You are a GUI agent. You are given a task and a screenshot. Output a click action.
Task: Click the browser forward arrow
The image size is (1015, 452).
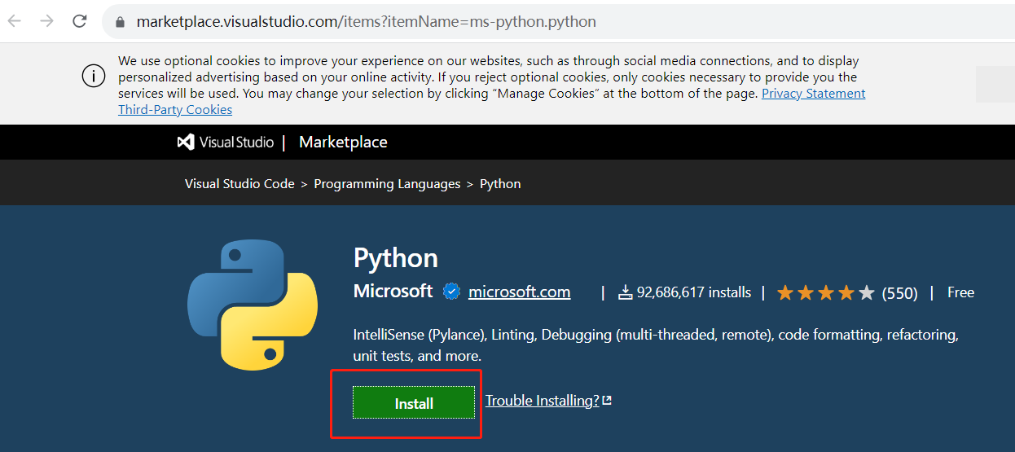(46, 21)
